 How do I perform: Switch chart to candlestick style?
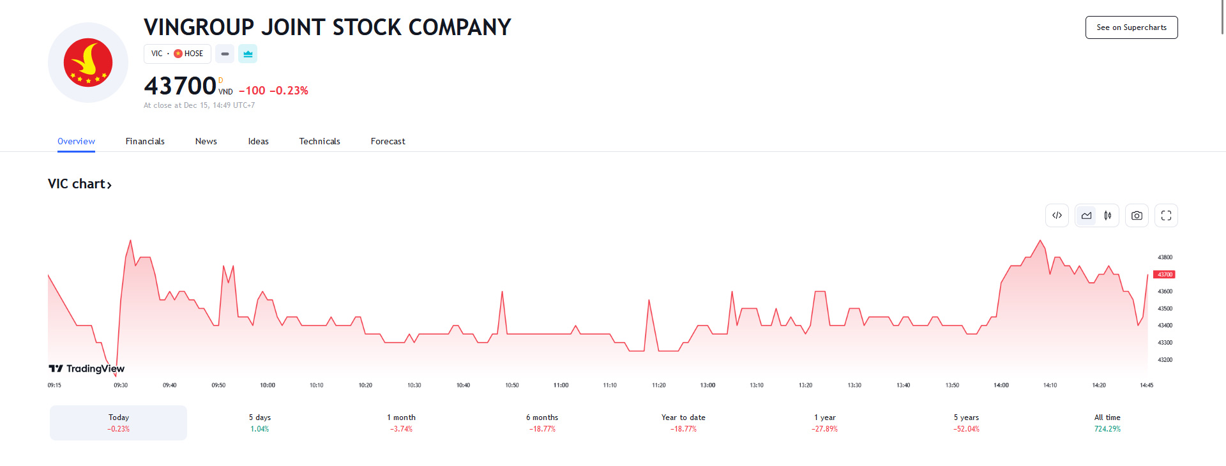[x=1108, y=216]
